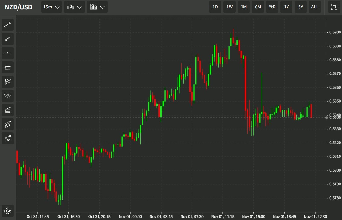Select the Ray drawing tool
342x220 pixels.
tap(7, 39)
